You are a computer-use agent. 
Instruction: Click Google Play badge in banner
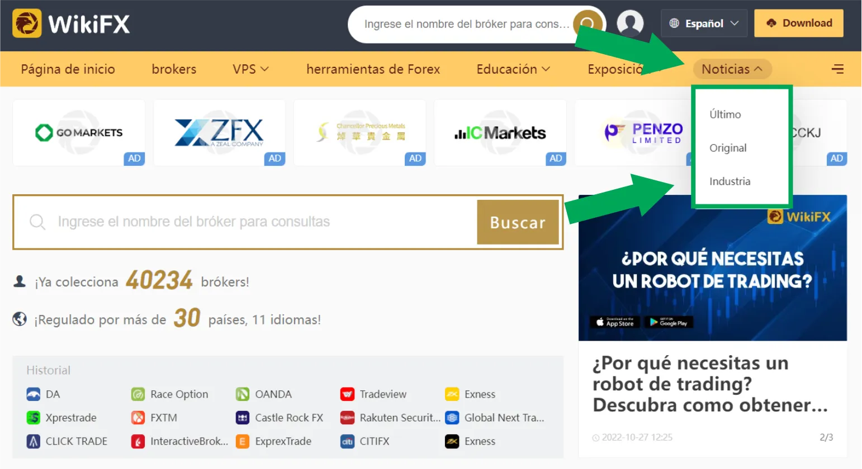[669, 322]
